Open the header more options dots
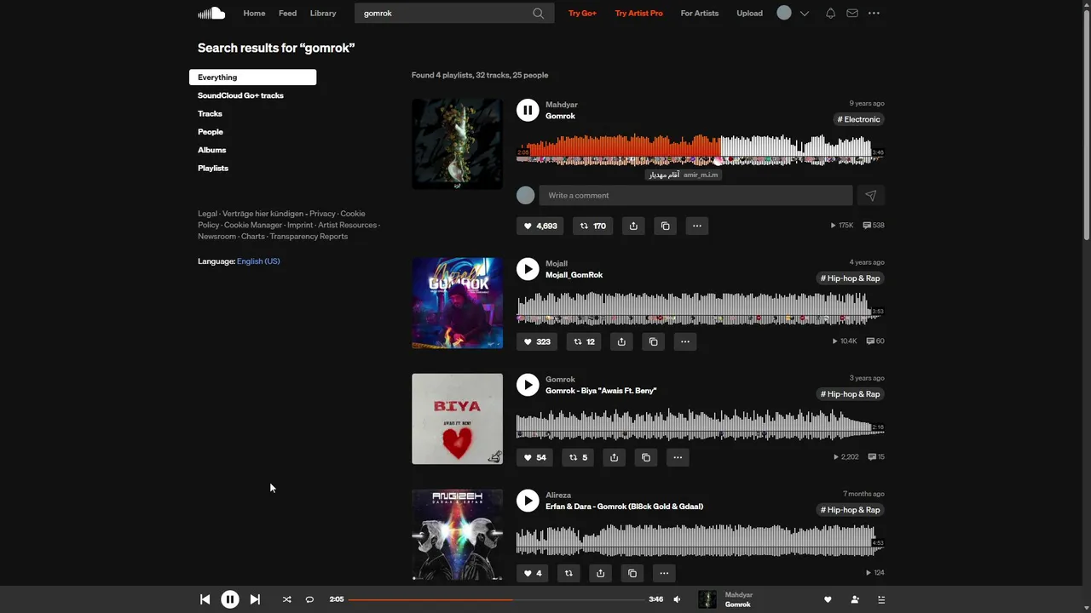1091x613 pixels. pyautogui.click(x=874, y=13)
